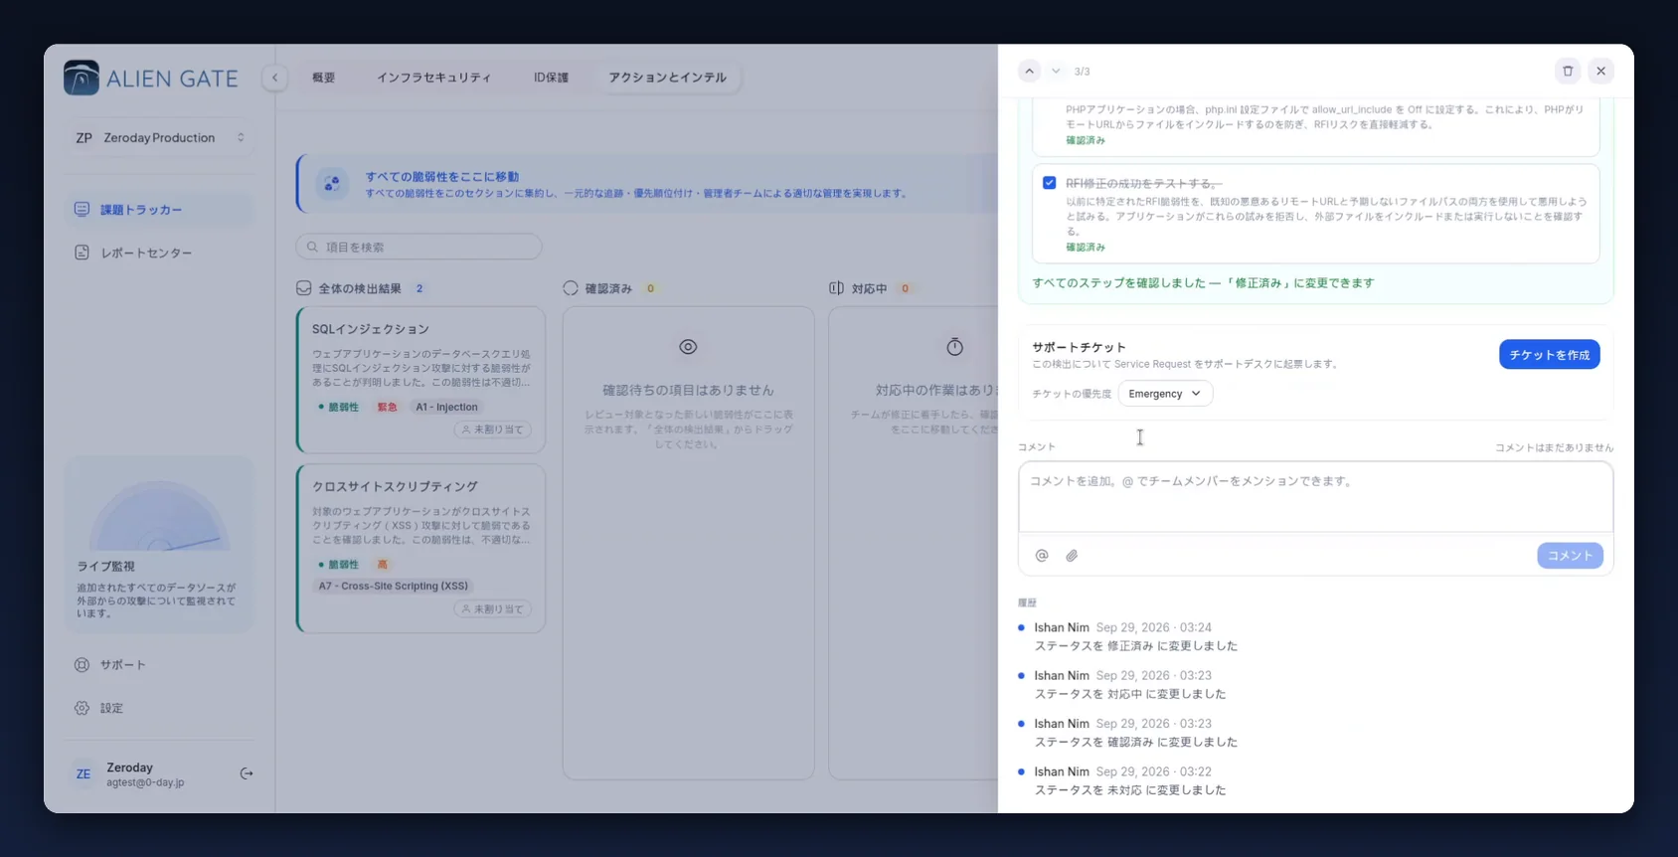Click the eye icon in 確認済み column
The height and width of the screenshot is (857, 1678).
(688, 347)
